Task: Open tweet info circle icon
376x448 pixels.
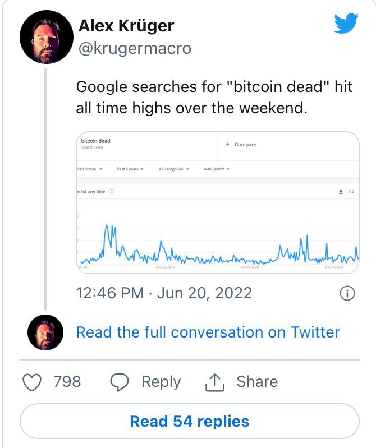Action: [347, 293]
